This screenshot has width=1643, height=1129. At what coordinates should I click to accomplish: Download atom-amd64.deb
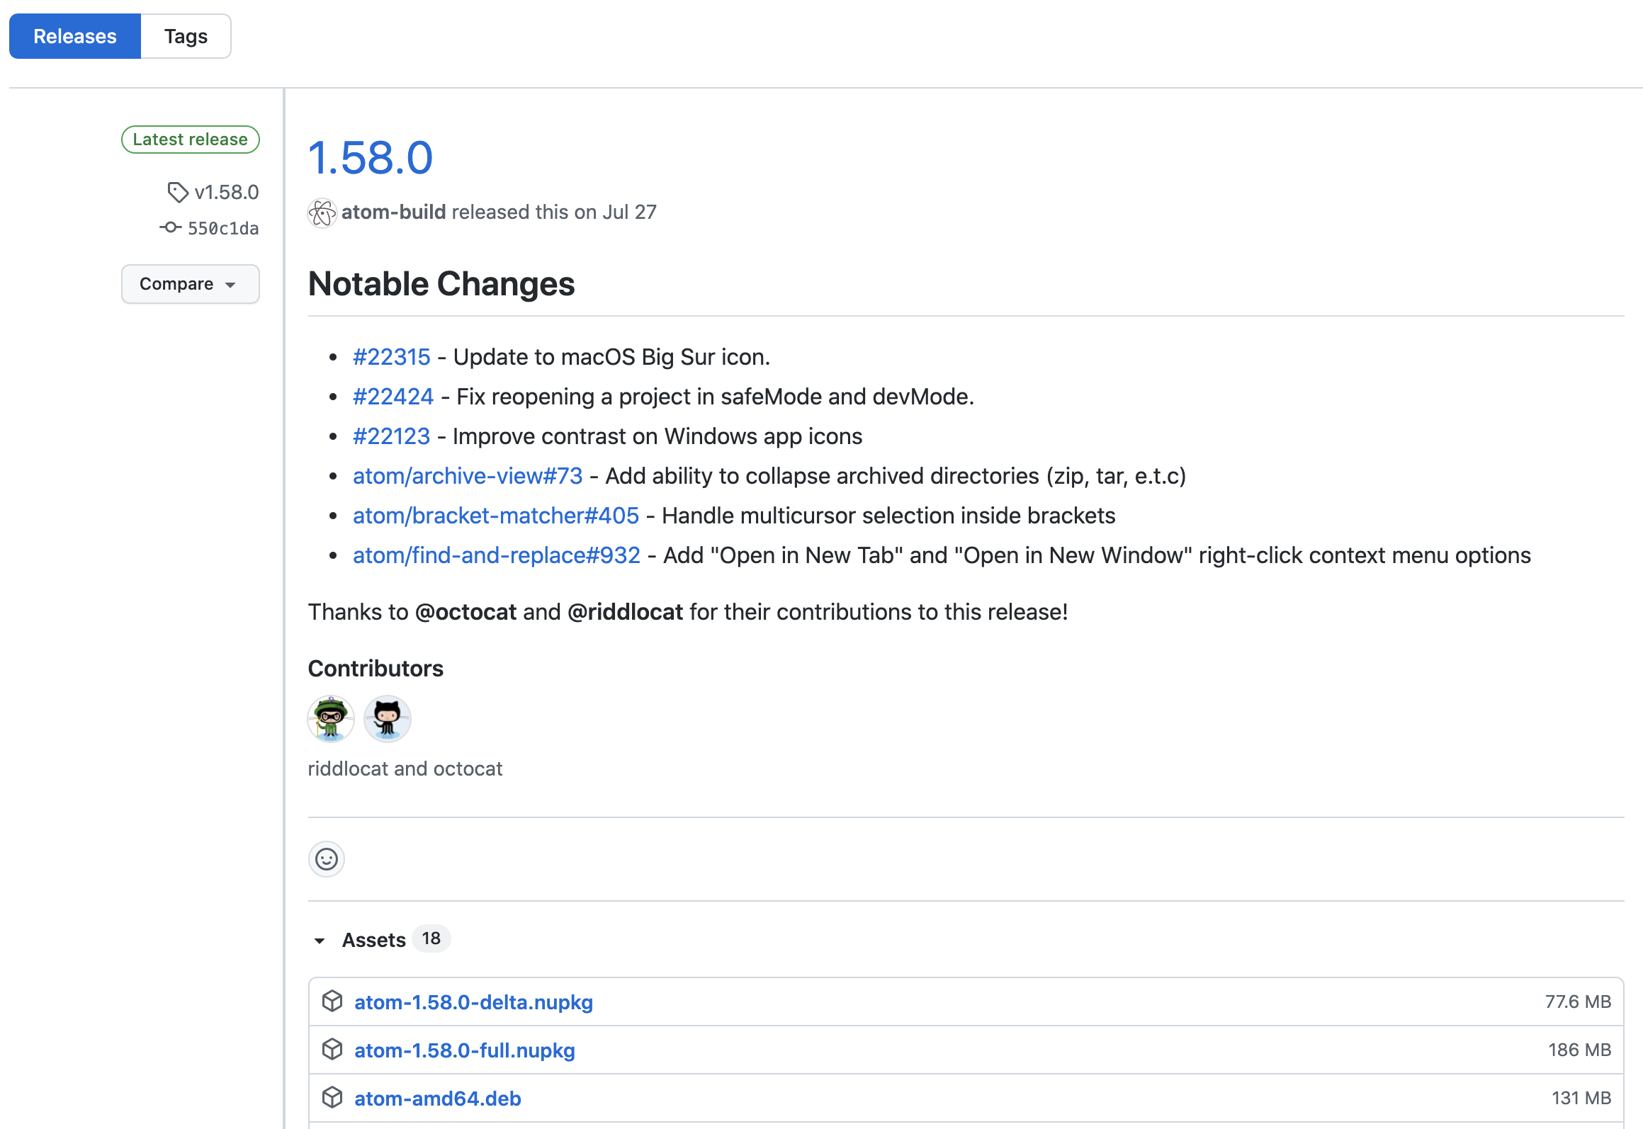pos(438,1099)
